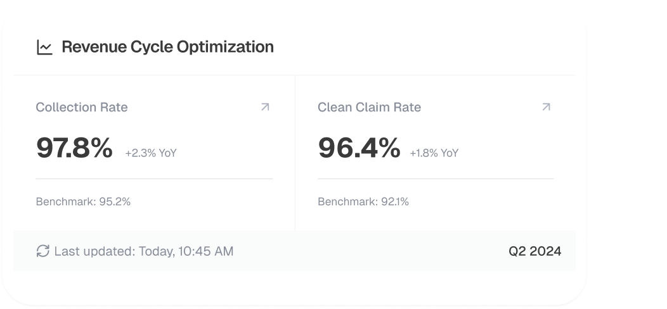Select the Benchmark: 92.1% text
Viewport: 667px width, 309px height.
click(x=363, y=202)
